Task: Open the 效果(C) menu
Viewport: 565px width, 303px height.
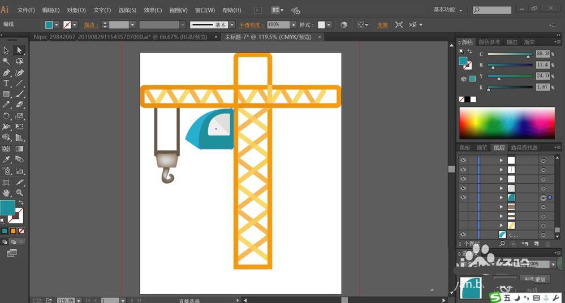Action: [x=153, y=10]
